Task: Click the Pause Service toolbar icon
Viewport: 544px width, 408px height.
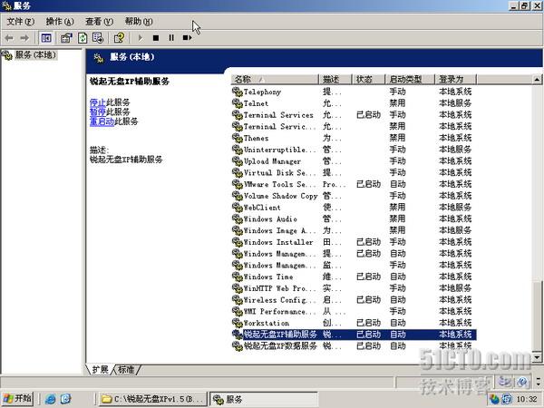Action: 171,38
